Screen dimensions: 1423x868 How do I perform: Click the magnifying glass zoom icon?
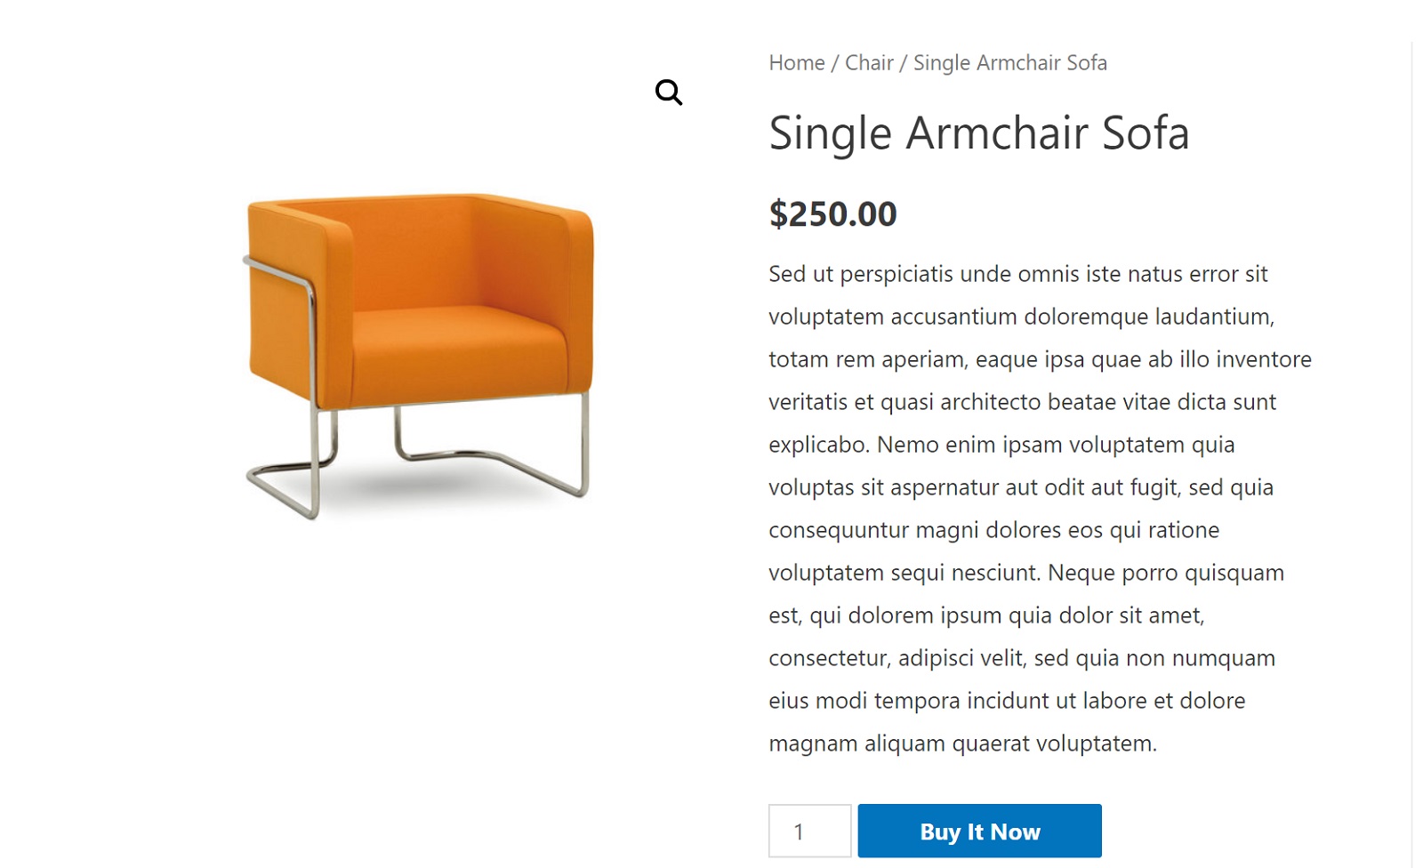coord(669,92)
